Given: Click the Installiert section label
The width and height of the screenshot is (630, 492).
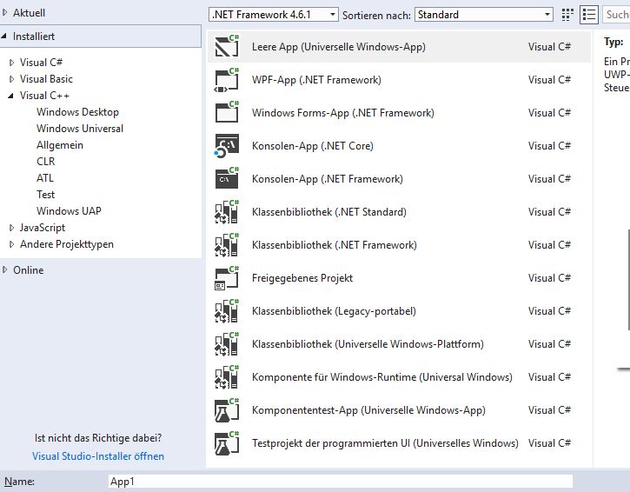Looking at the screenshot, I should [34, 37].
